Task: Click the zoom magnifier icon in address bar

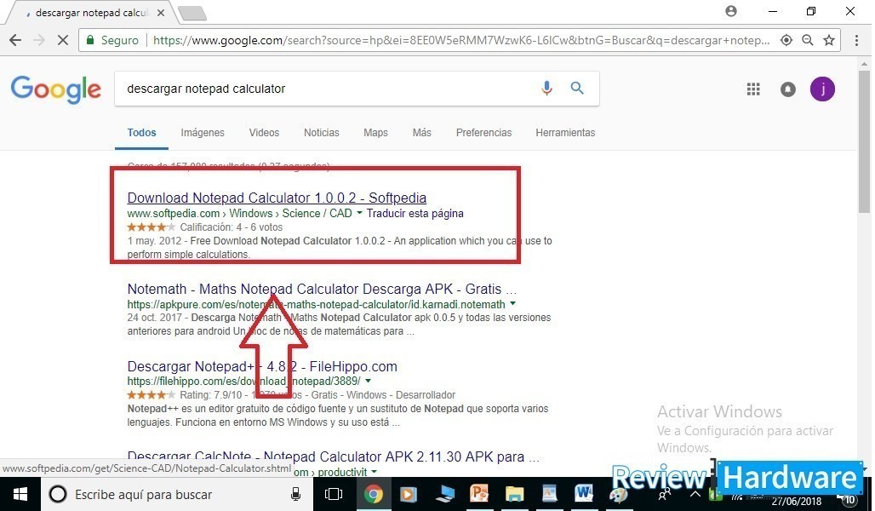Action: click(808, 40)
